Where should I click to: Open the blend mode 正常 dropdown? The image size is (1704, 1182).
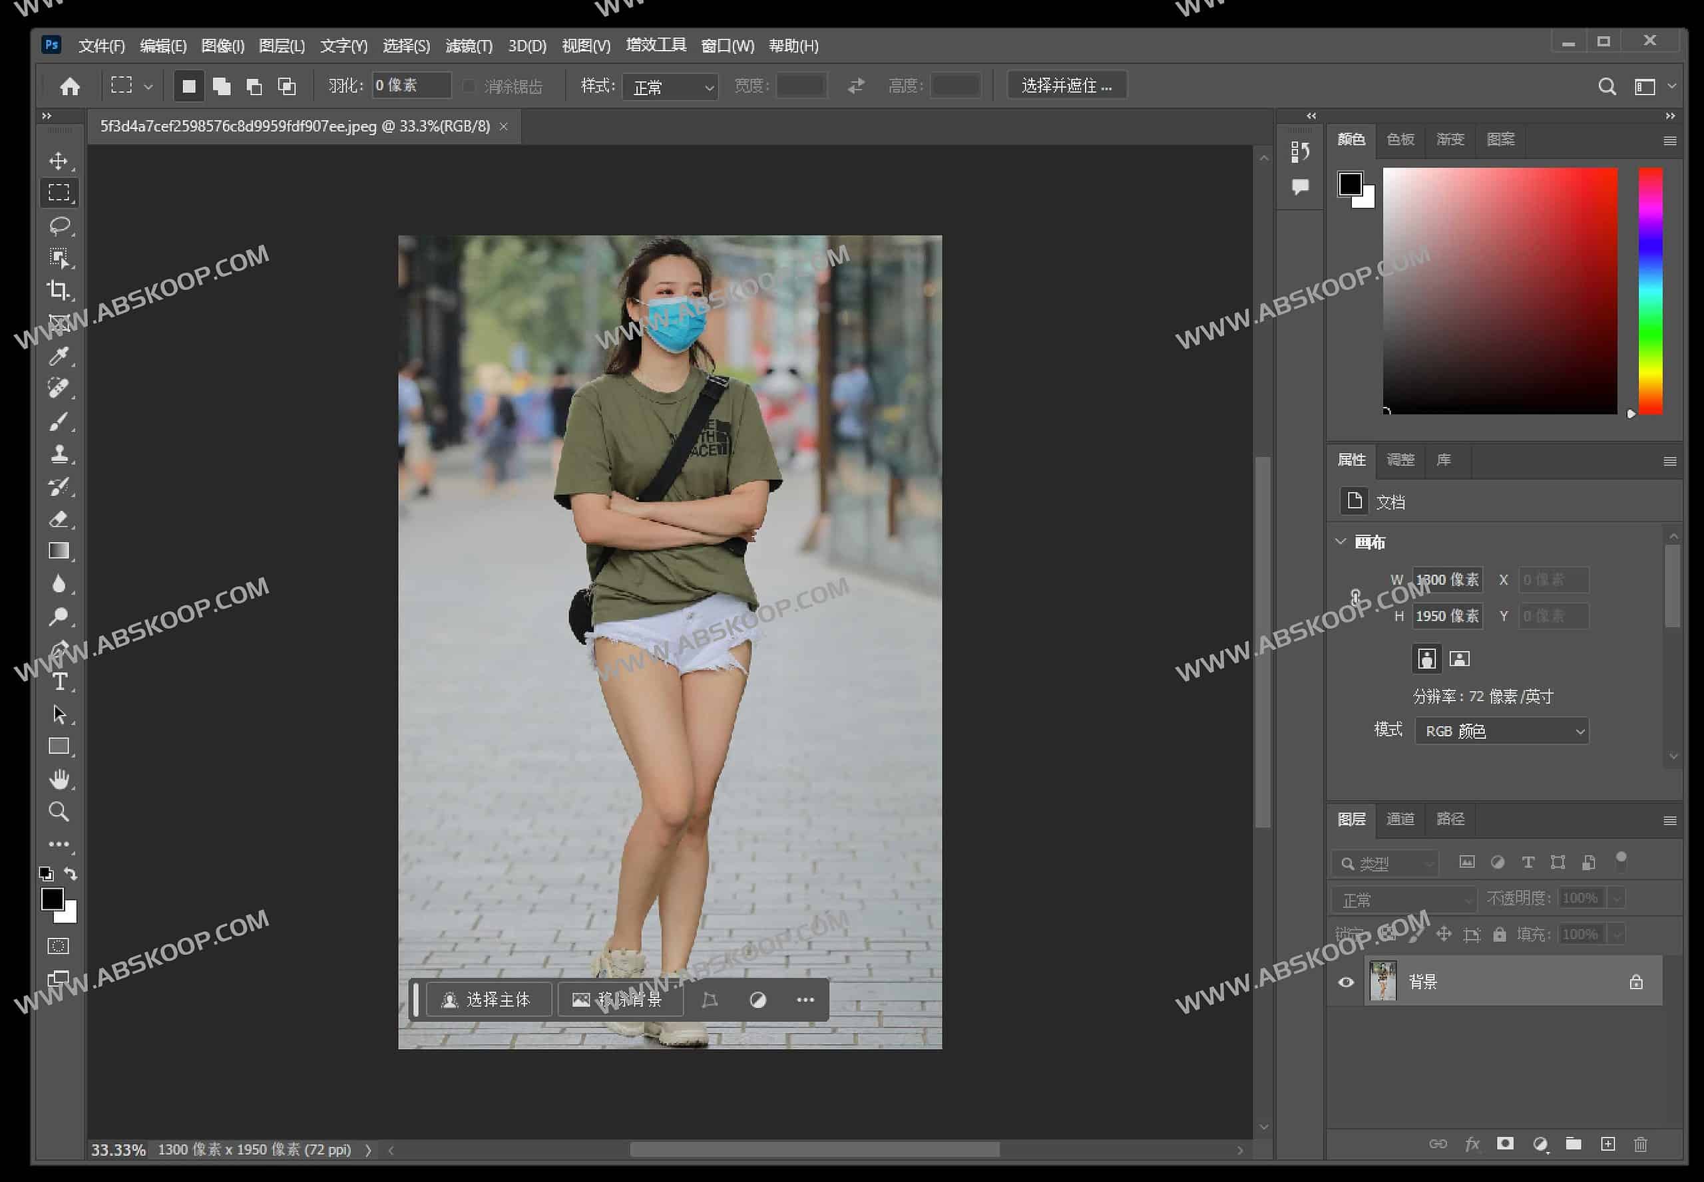(1403, 899)
